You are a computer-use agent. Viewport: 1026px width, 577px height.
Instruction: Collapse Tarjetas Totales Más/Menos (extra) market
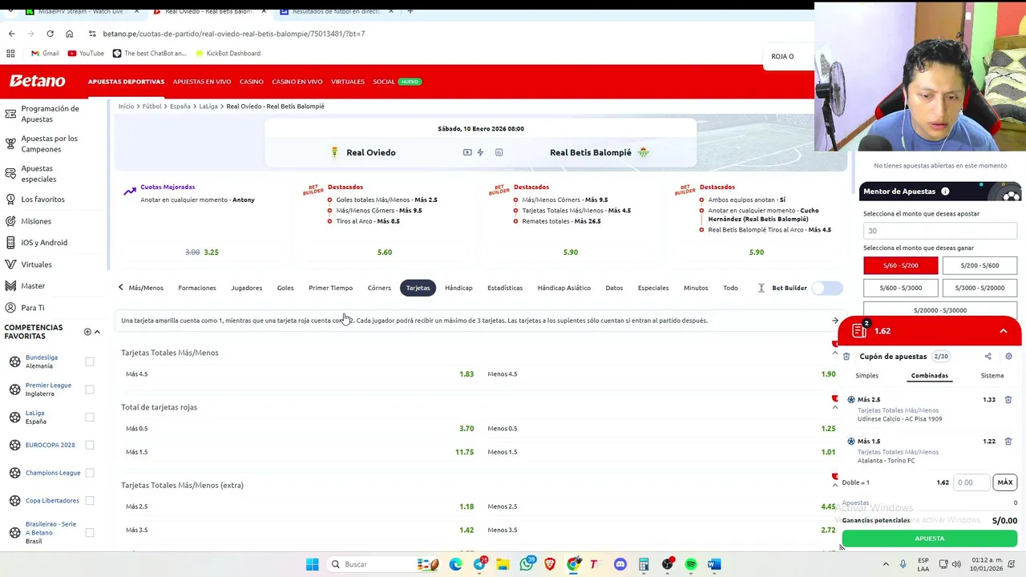click(x=834, y=485)
